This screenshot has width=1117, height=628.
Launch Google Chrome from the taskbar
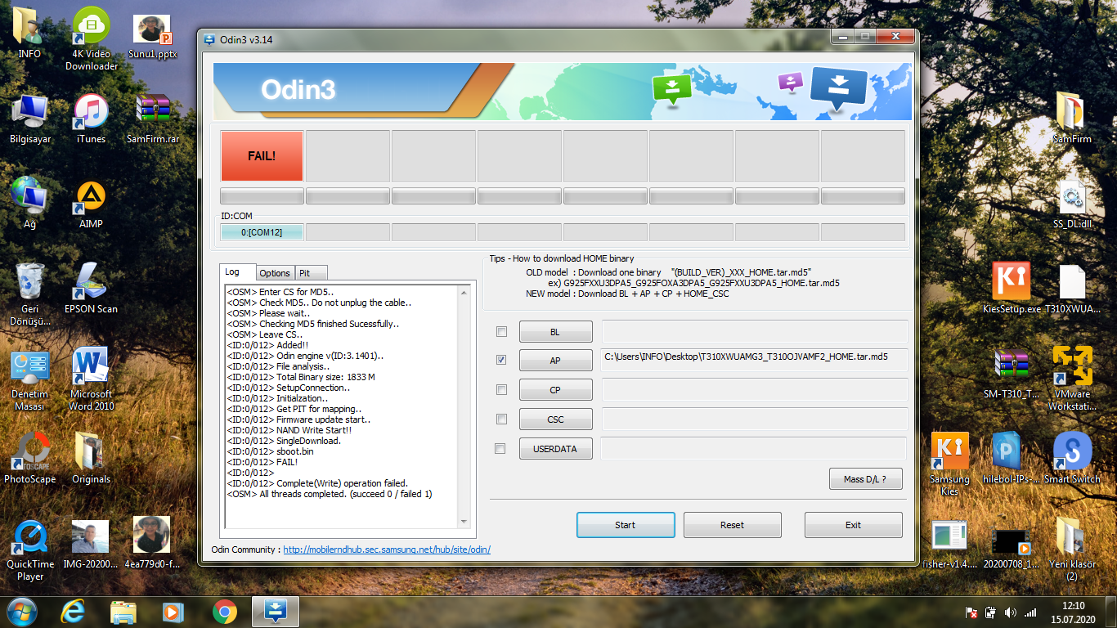click(x=224, y=611)
